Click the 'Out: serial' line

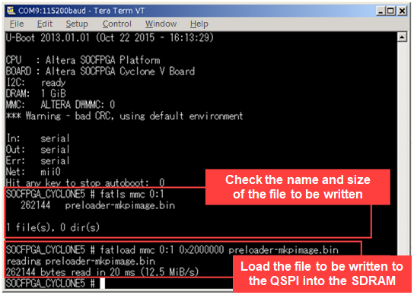tap(38, 150)
